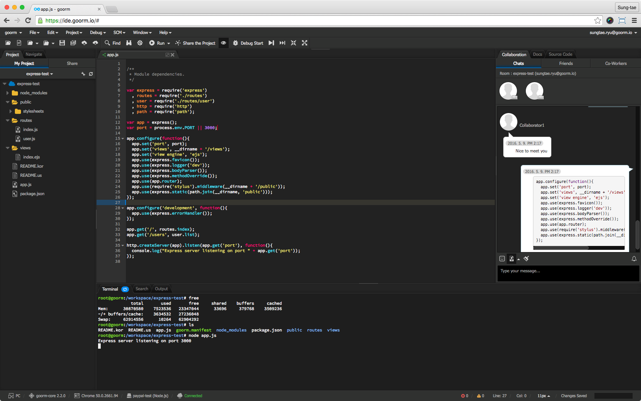Click the emoji smiley icon in chat
This screenshot has height=401, width=641.
[x=502, y=259]
